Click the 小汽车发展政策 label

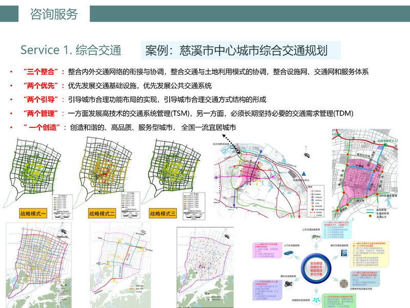292,246
